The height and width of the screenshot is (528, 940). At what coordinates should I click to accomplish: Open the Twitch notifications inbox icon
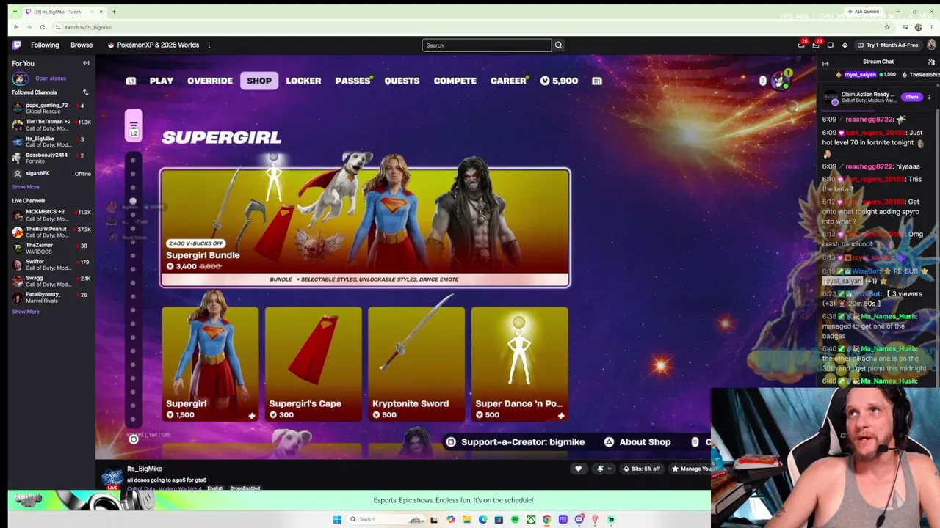801,45
